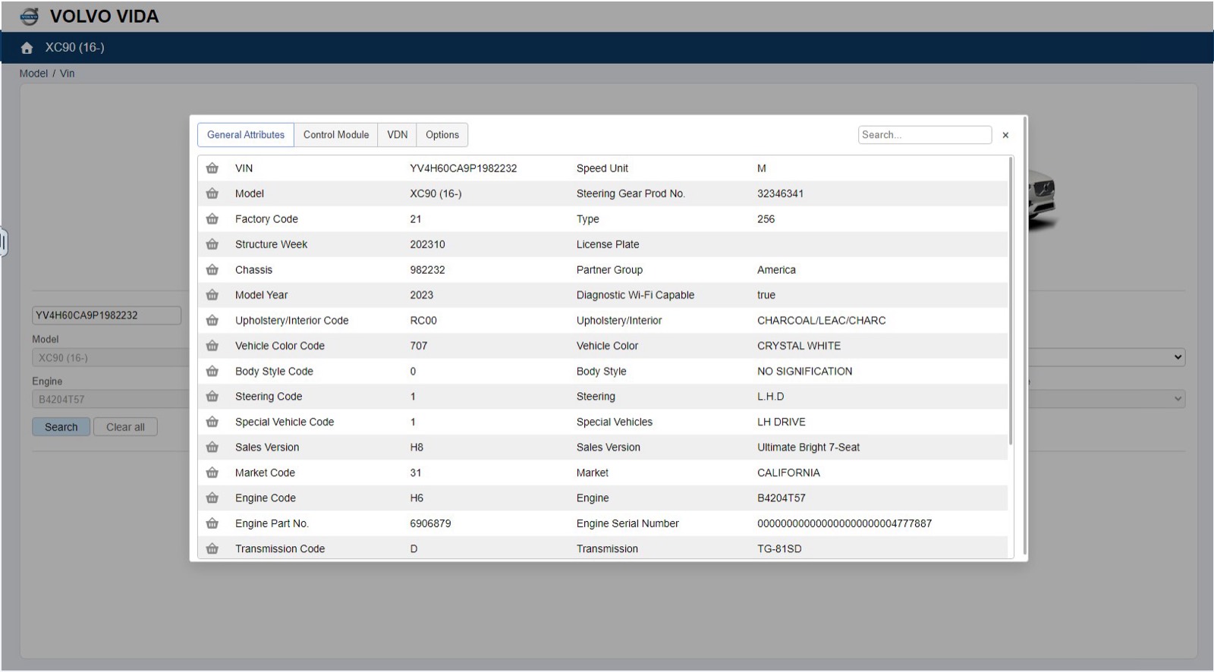Click the Partner Group value America
The width and height of the screenshot is (1214, 672).
tap(776, 270)
